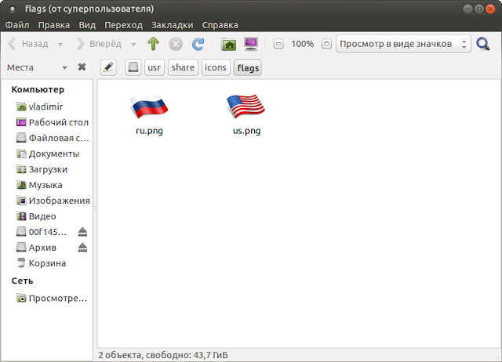The height and width of the screenshot is (362, 502).
Task: Open the 00f145 volume in sidebar
Action: pos(42,232)
